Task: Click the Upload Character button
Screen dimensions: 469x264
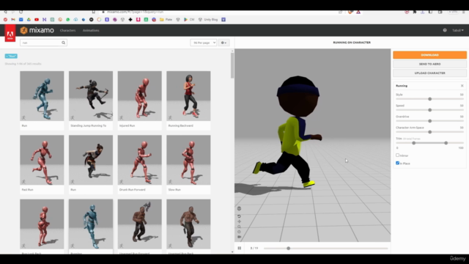Action: pos(429,73)
